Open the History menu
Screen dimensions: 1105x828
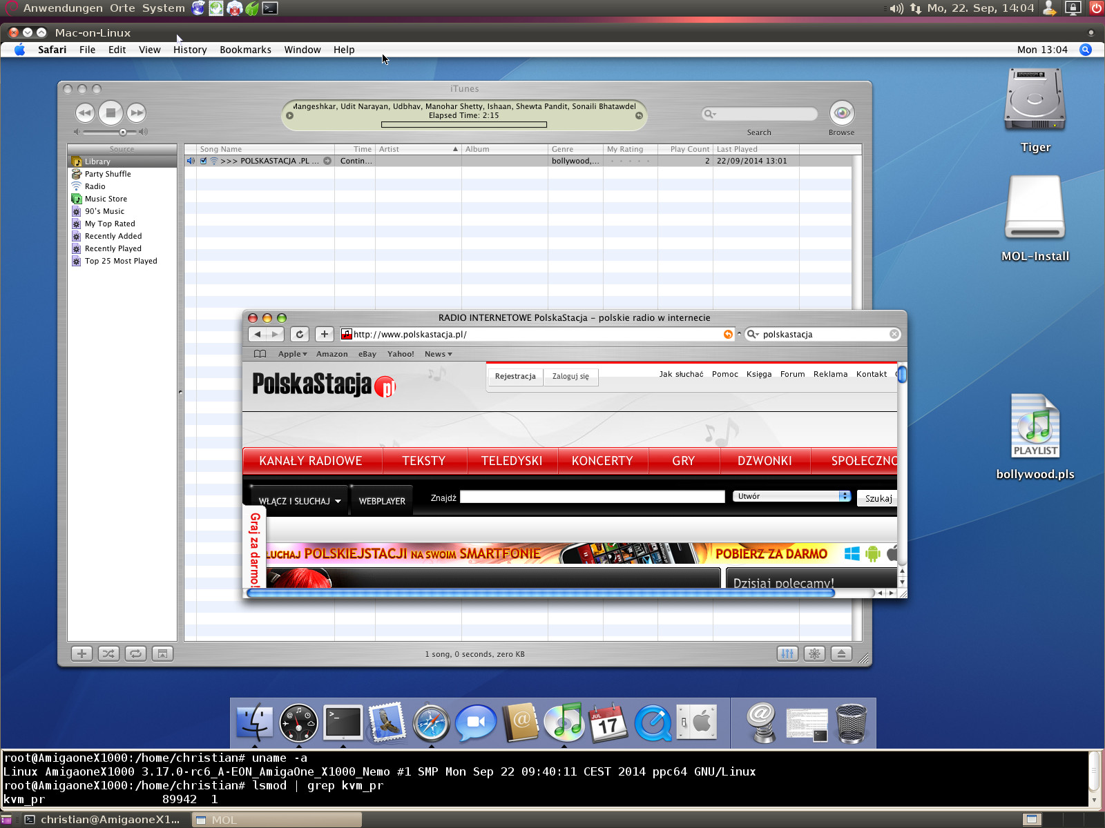click(190, 50)
